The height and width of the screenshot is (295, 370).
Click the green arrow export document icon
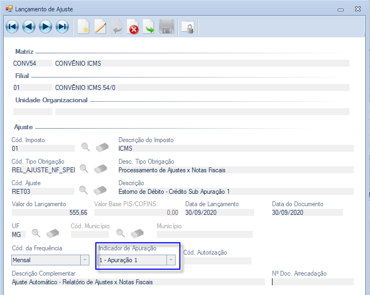[149, 26]
